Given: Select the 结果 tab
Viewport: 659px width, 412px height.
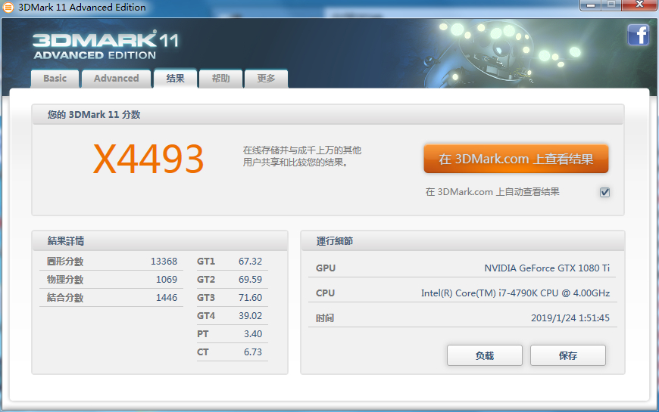Looking at the screenshot, I should point(175,79).
